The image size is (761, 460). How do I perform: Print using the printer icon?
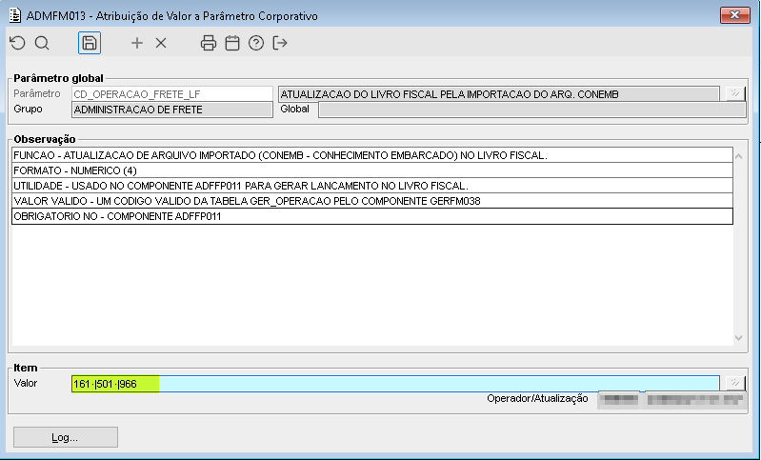[209, 43]
